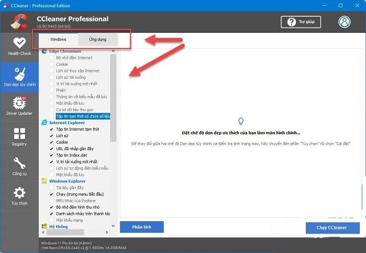
Task: Select the Edge Chromium group header
Action: coord(65,51)
